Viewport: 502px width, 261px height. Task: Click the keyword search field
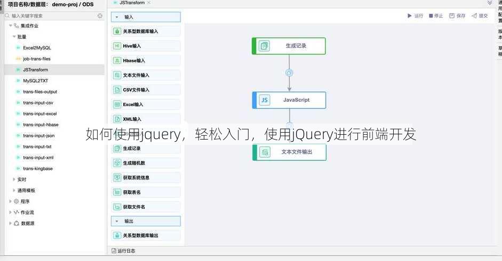coord(51,15)
